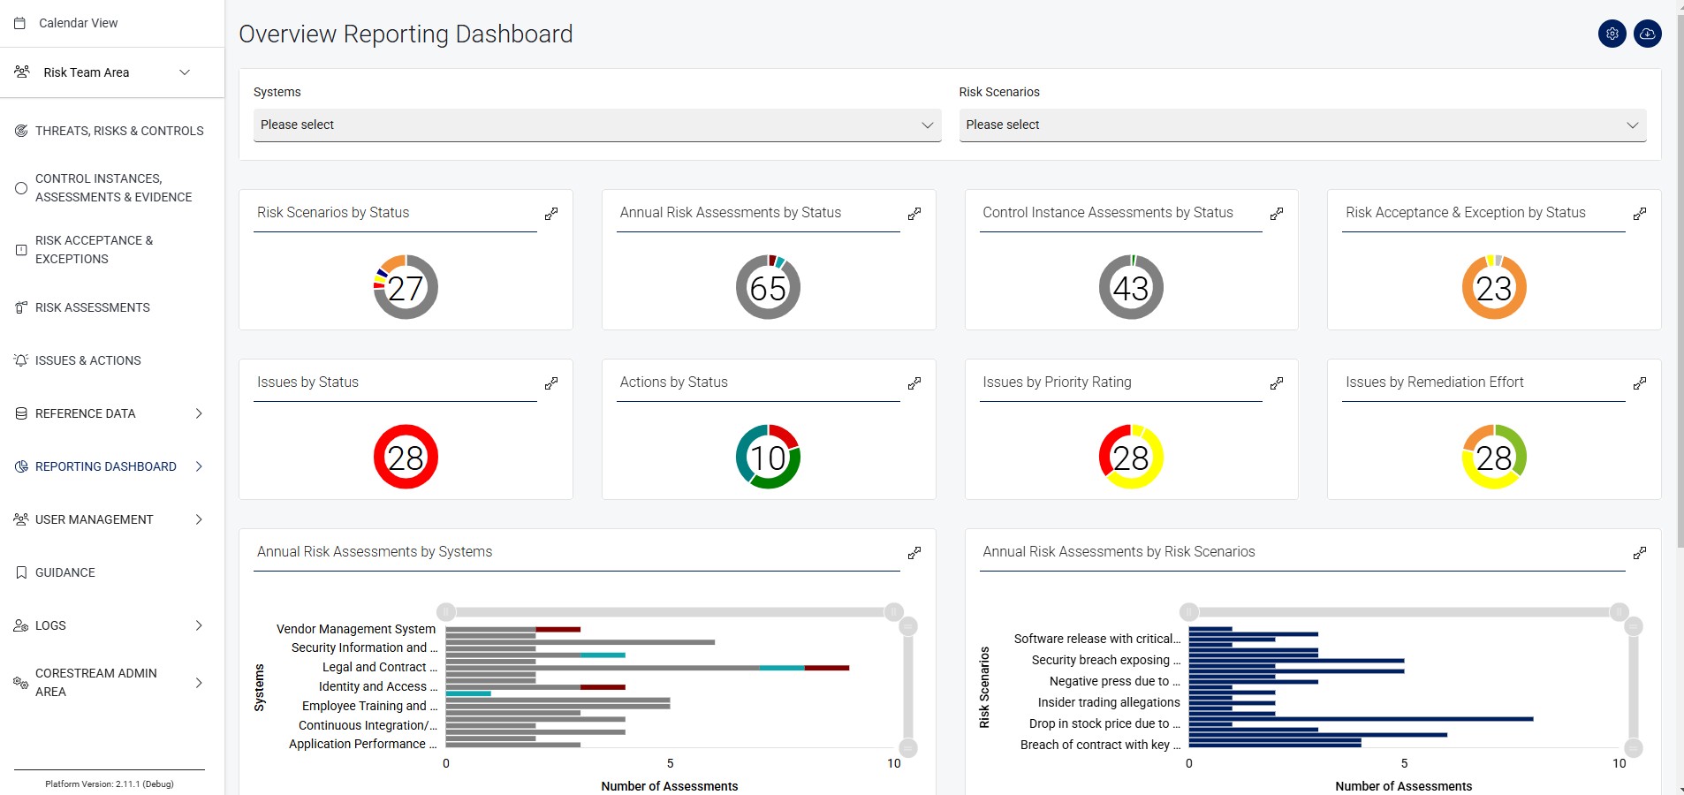Expand the Issues by Remediation Effort chart
Screen dimensions: 1684x795
click(1641, 382)
